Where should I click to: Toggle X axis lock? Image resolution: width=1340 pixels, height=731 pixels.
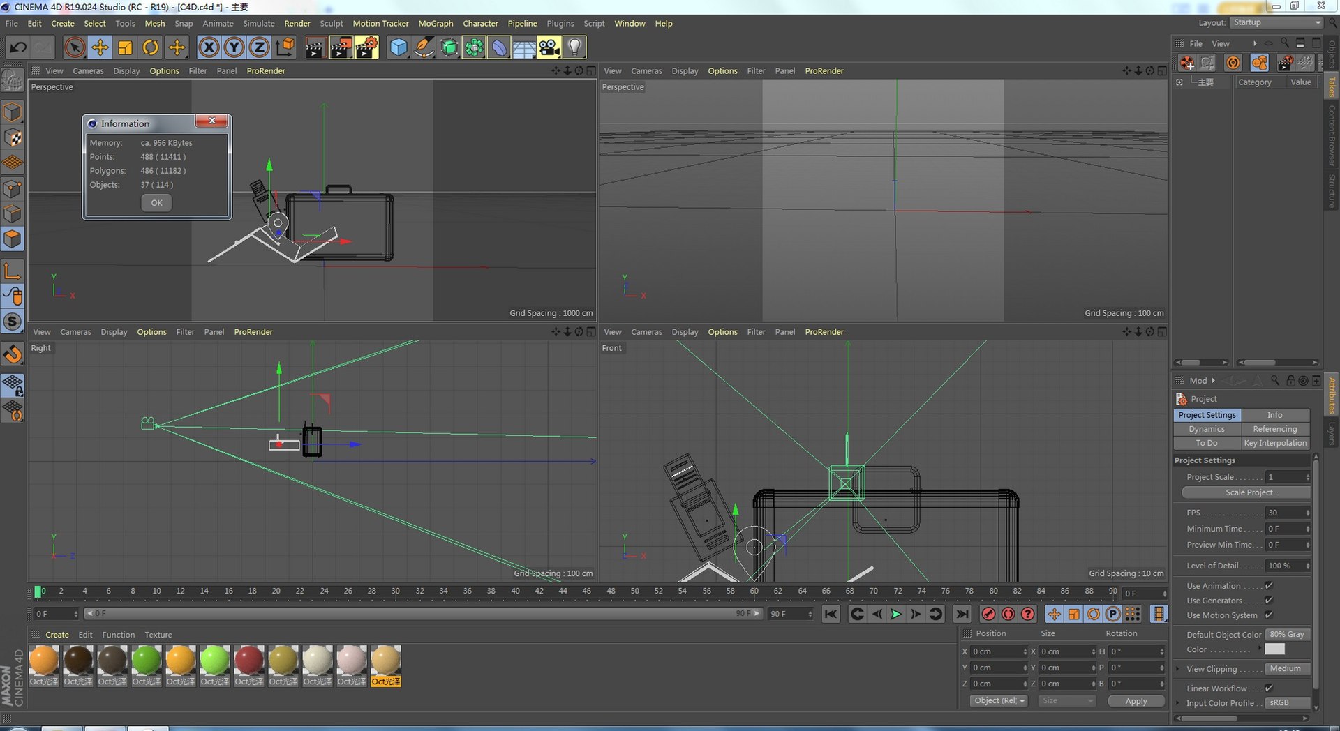point(208,47)
